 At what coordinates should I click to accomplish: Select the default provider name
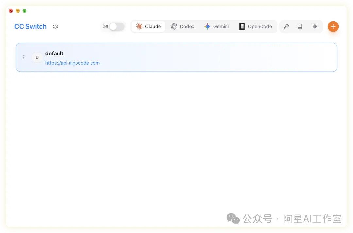[x=54, y=54]
